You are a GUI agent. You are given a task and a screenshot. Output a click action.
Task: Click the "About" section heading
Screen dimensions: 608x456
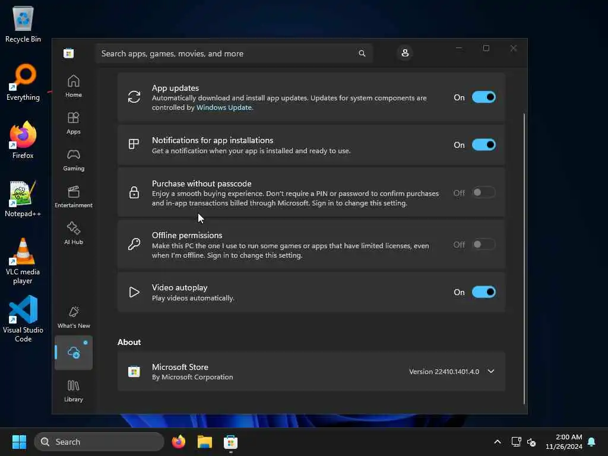[x=129, y=342]
